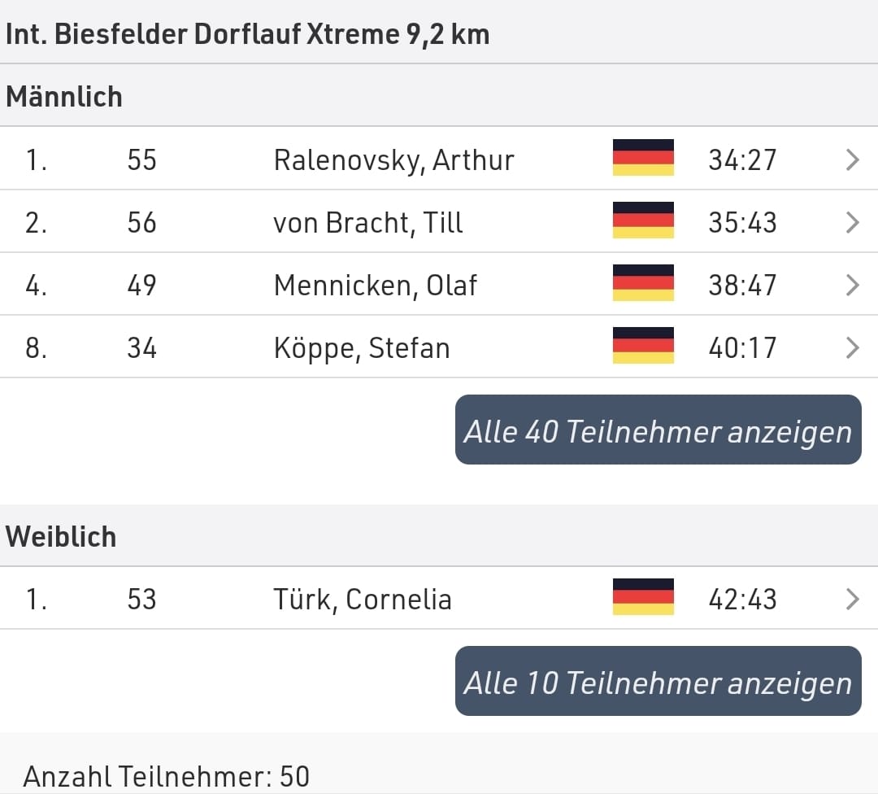The image size is (878, 794).
Task: Click the Biesfelder Dorflauf Xtreme race title
Action: point(247,34)
